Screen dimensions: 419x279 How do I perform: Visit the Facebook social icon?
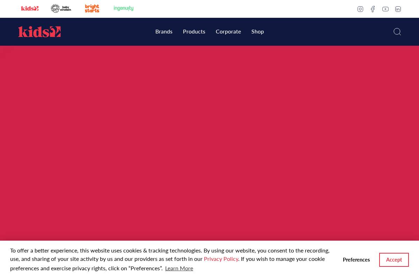[x=373, y=9]
